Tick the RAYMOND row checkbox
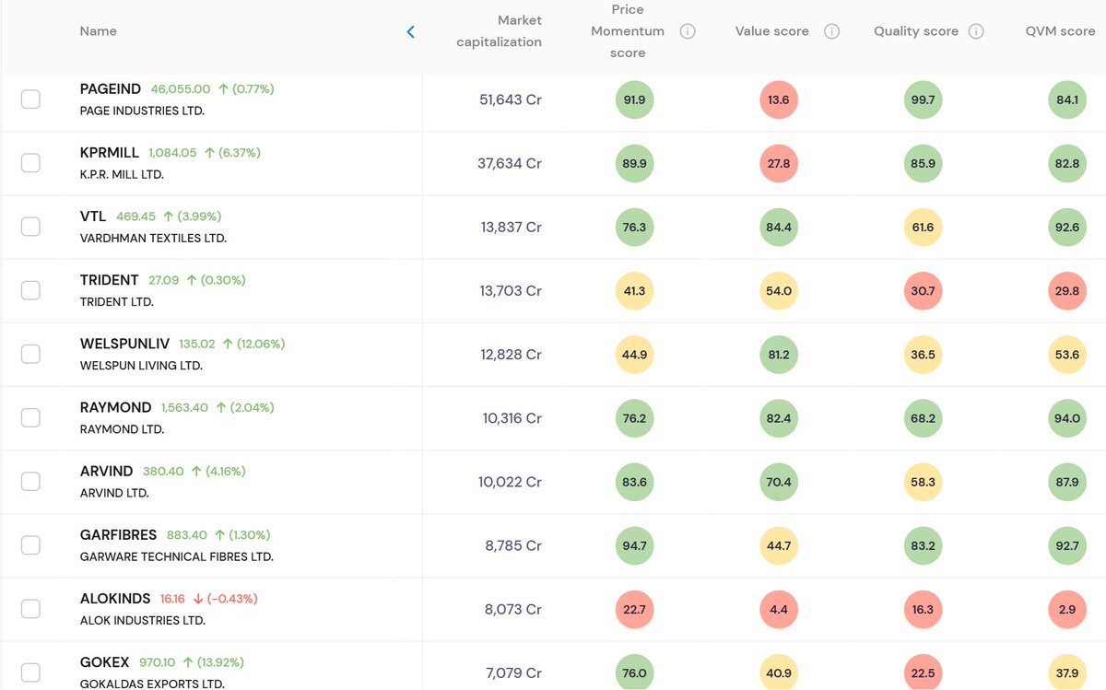The image size is (1106, 690). [30, 417]
